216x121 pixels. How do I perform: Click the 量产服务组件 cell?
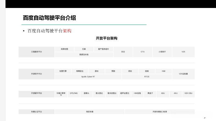pyautogui.click(x=103, y=49)
